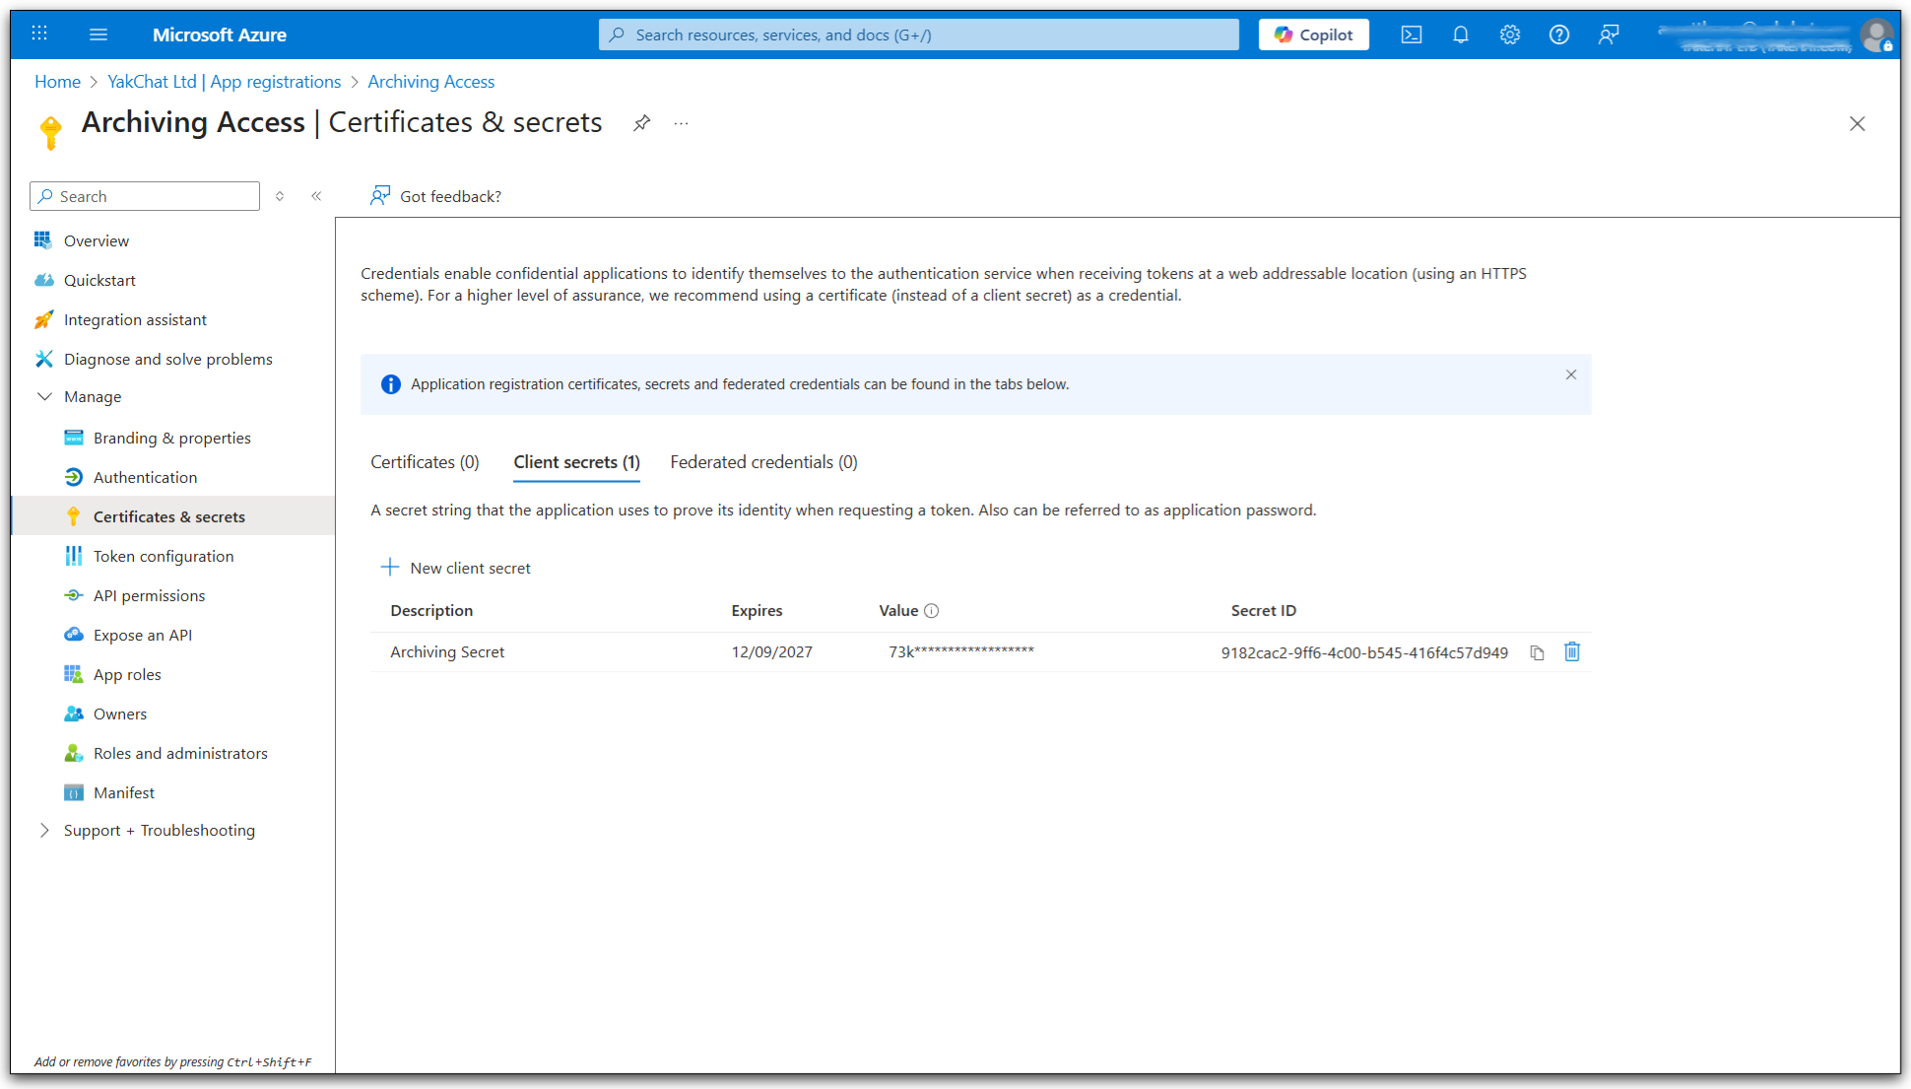Open the notifications bell
This screenshot has width=1911, height=1089.
pos(1461,34)
